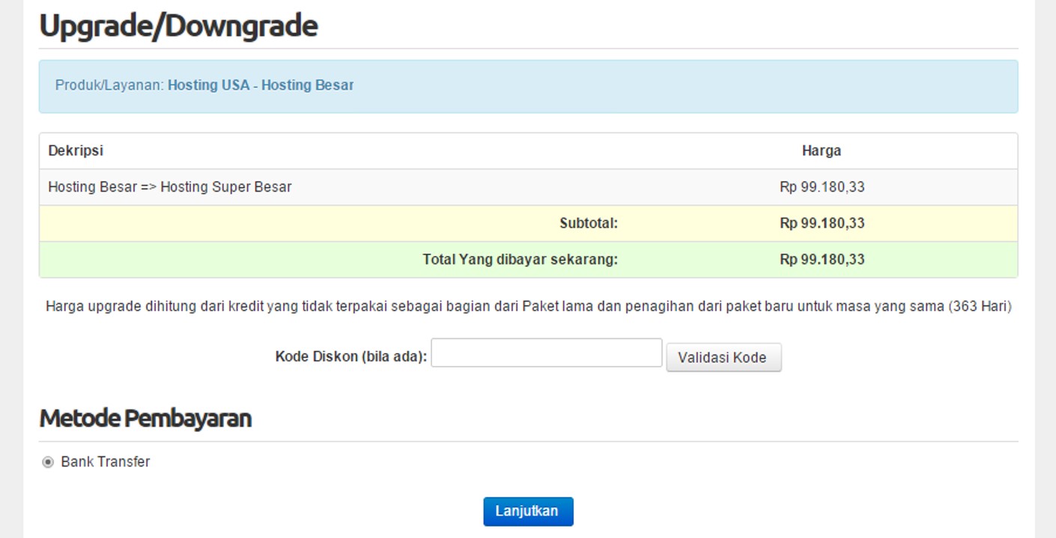Viewport: 1056px width, 538px height.
Task: Click the Metode Pembayaran heading
Action: click(x=145, y=418)
